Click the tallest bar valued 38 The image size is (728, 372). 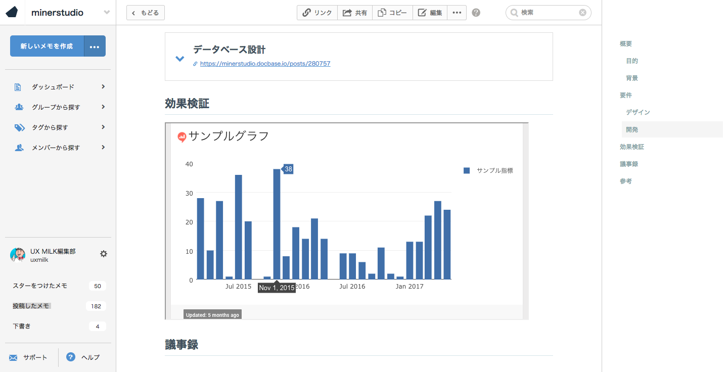[277, 225]
